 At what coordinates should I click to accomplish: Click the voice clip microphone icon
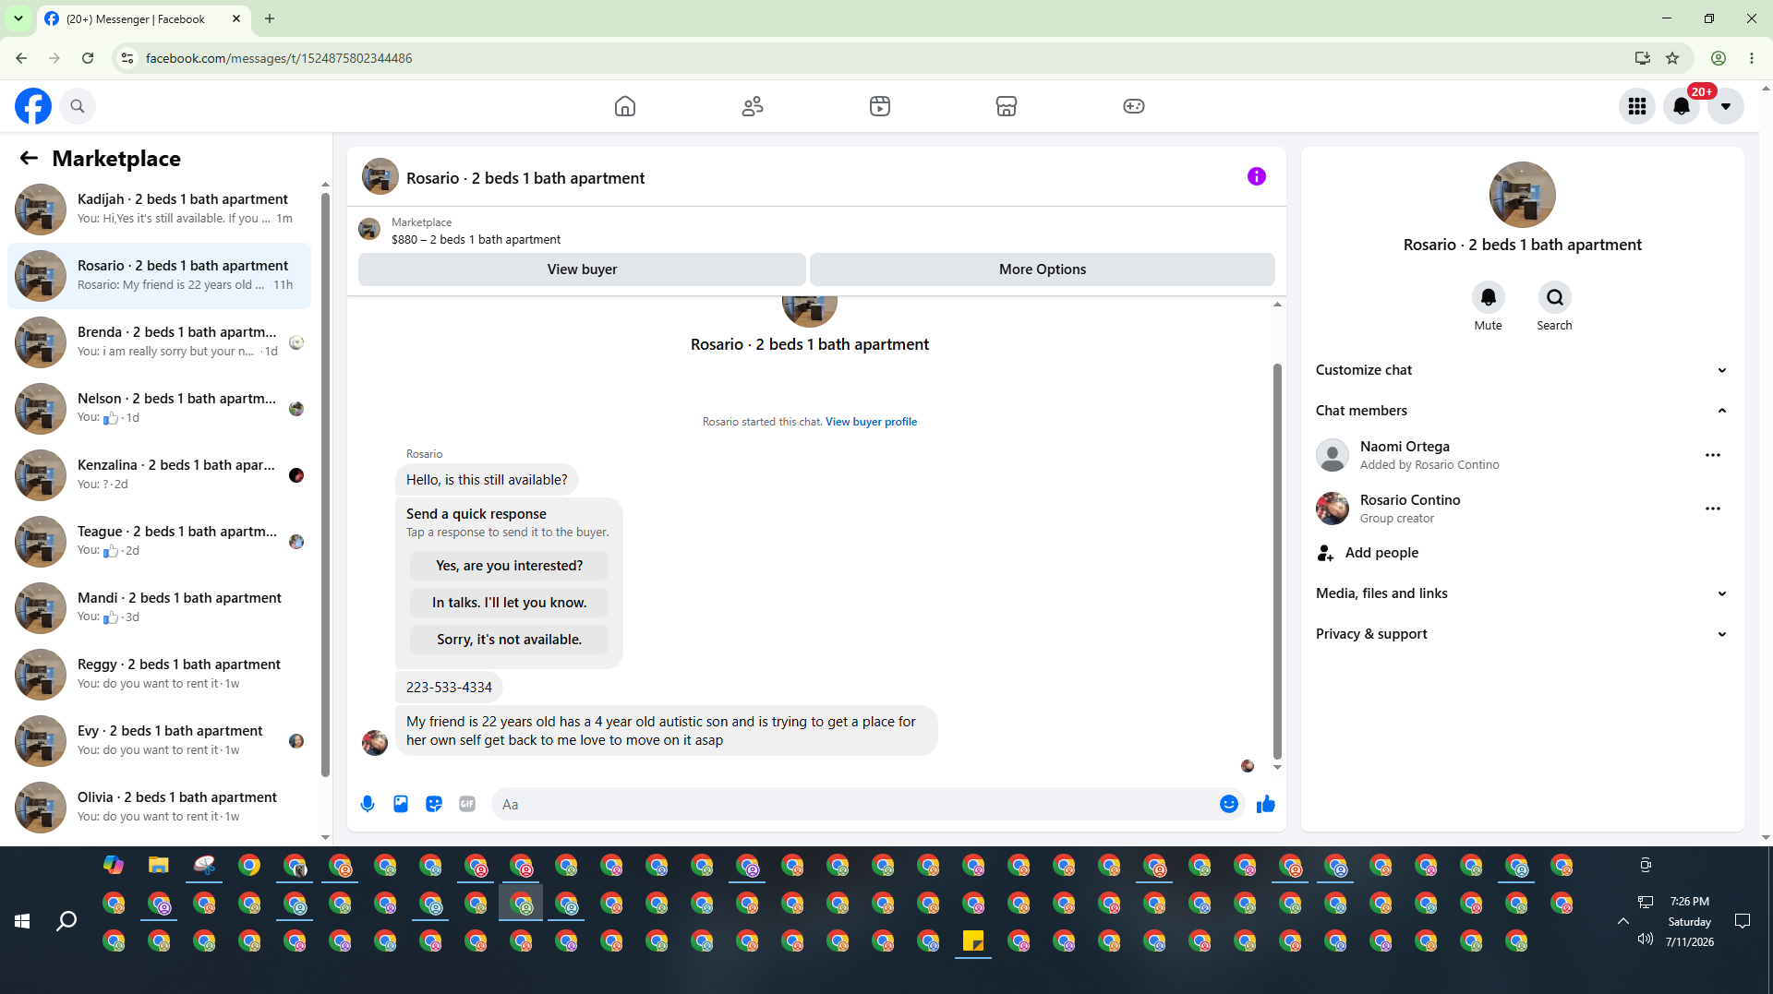coord(368,804)
